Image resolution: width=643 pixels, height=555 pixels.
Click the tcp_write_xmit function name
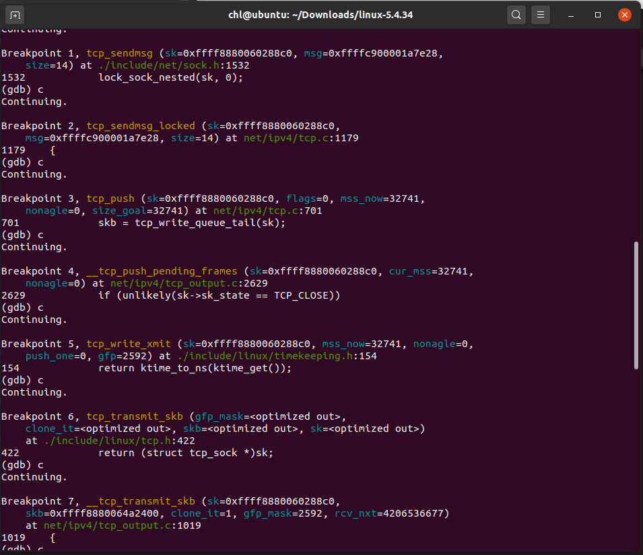[129, 344]
